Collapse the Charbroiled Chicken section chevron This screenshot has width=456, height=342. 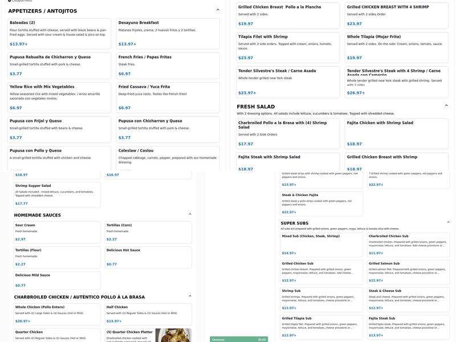pyautogui.click(x=190, y=296)
